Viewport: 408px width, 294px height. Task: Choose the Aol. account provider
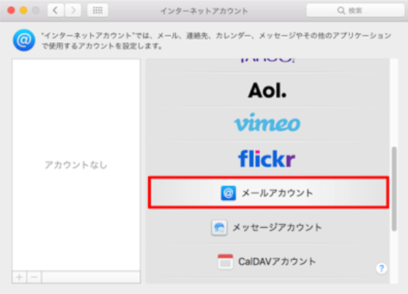tap(268, 90)
